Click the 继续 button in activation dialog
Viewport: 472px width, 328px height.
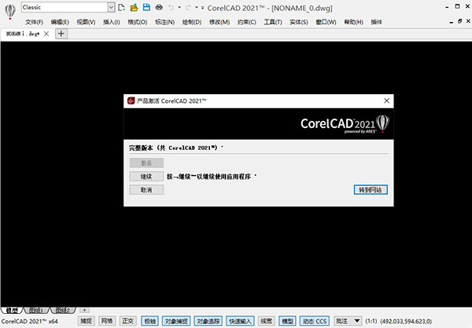[146, 177]
